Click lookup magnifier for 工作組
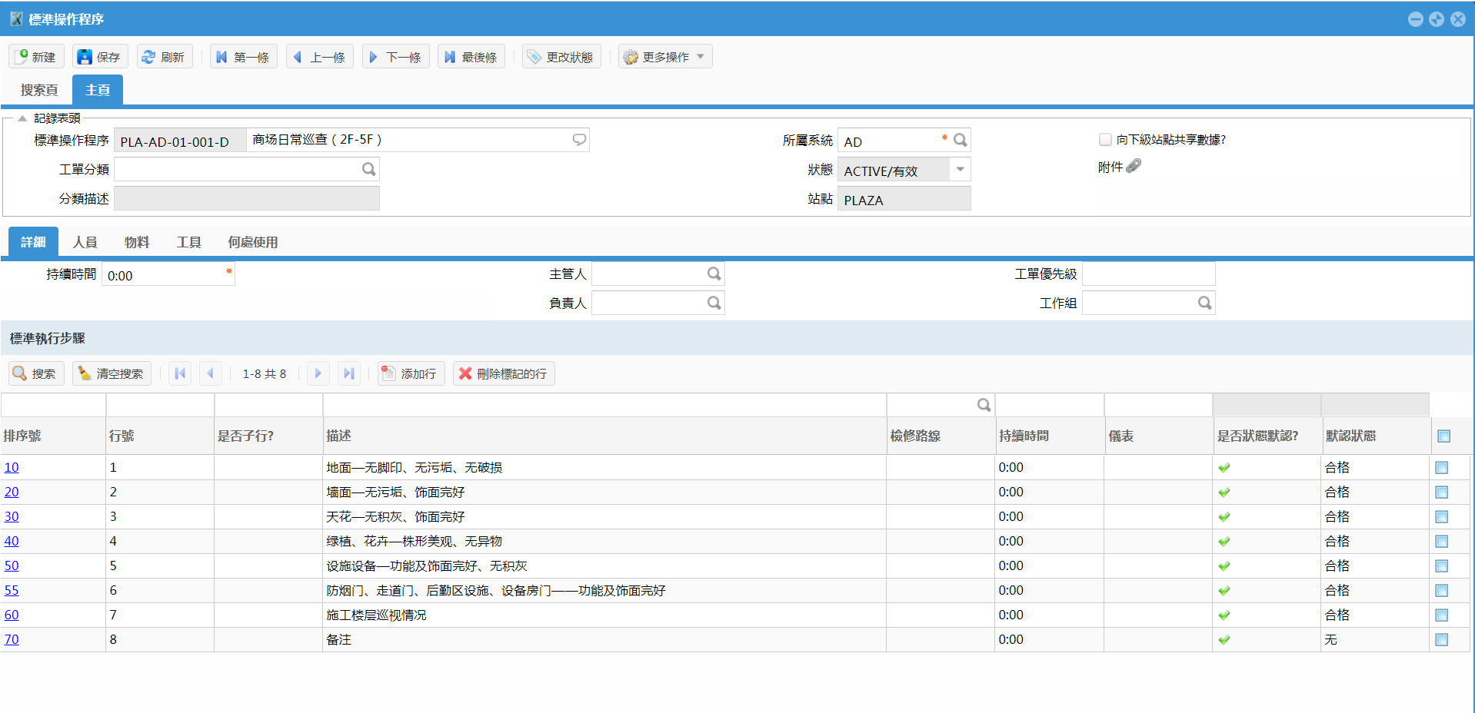1475x713 pixels. [x=1205, y=303]
